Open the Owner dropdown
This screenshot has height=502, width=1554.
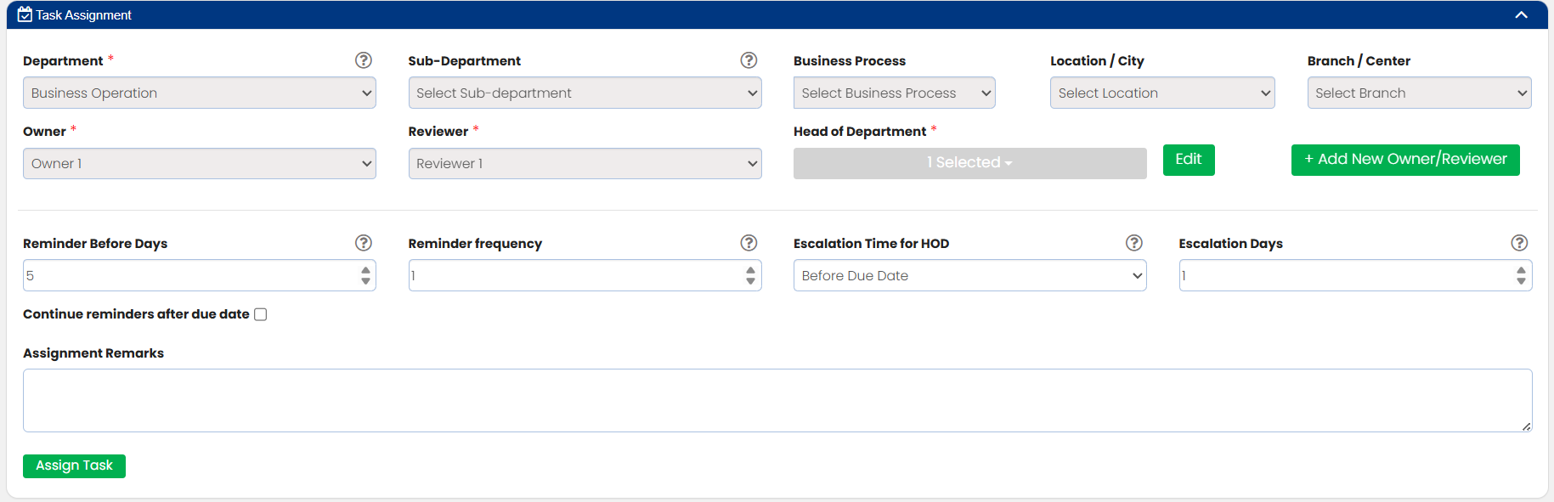coord(200,163)
